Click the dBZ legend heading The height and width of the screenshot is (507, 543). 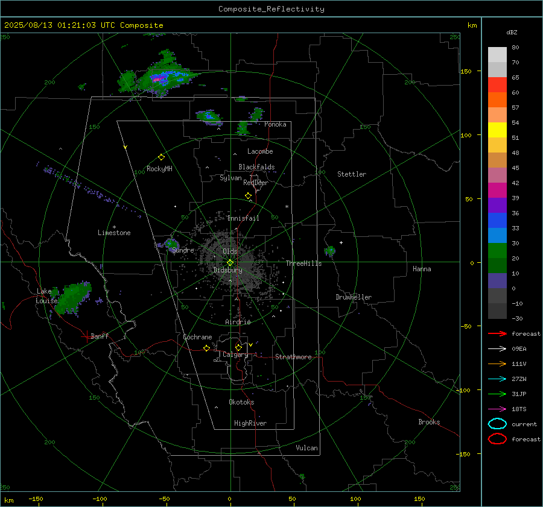pos(512,33)
